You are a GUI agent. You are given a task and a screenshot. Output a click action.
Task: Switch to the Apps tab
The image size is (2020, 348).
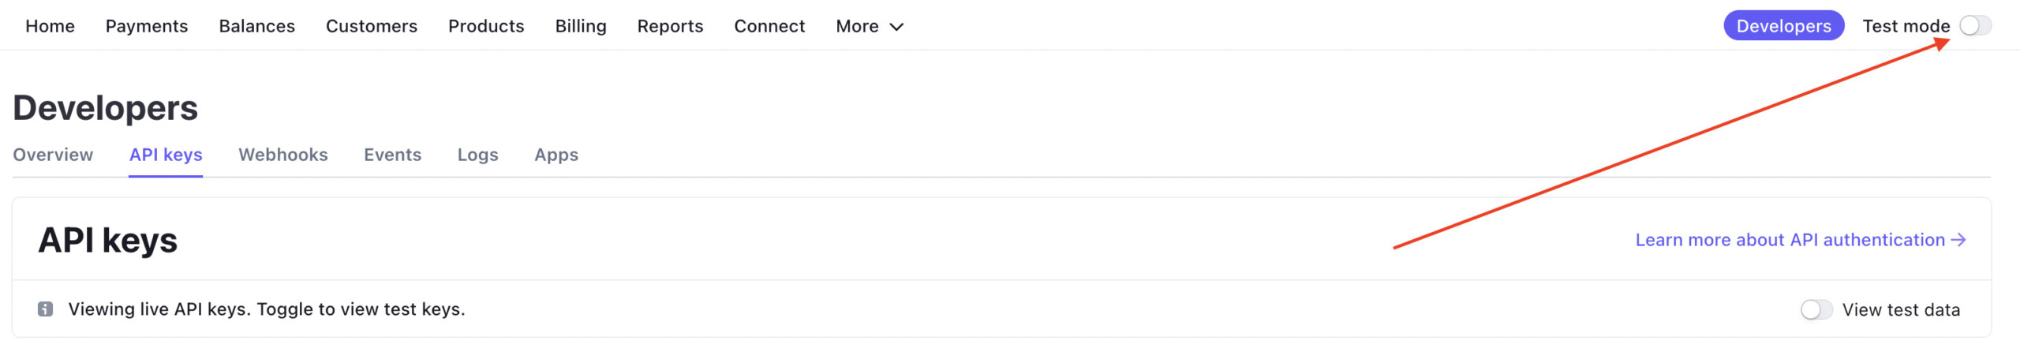(x=556, y=155)
